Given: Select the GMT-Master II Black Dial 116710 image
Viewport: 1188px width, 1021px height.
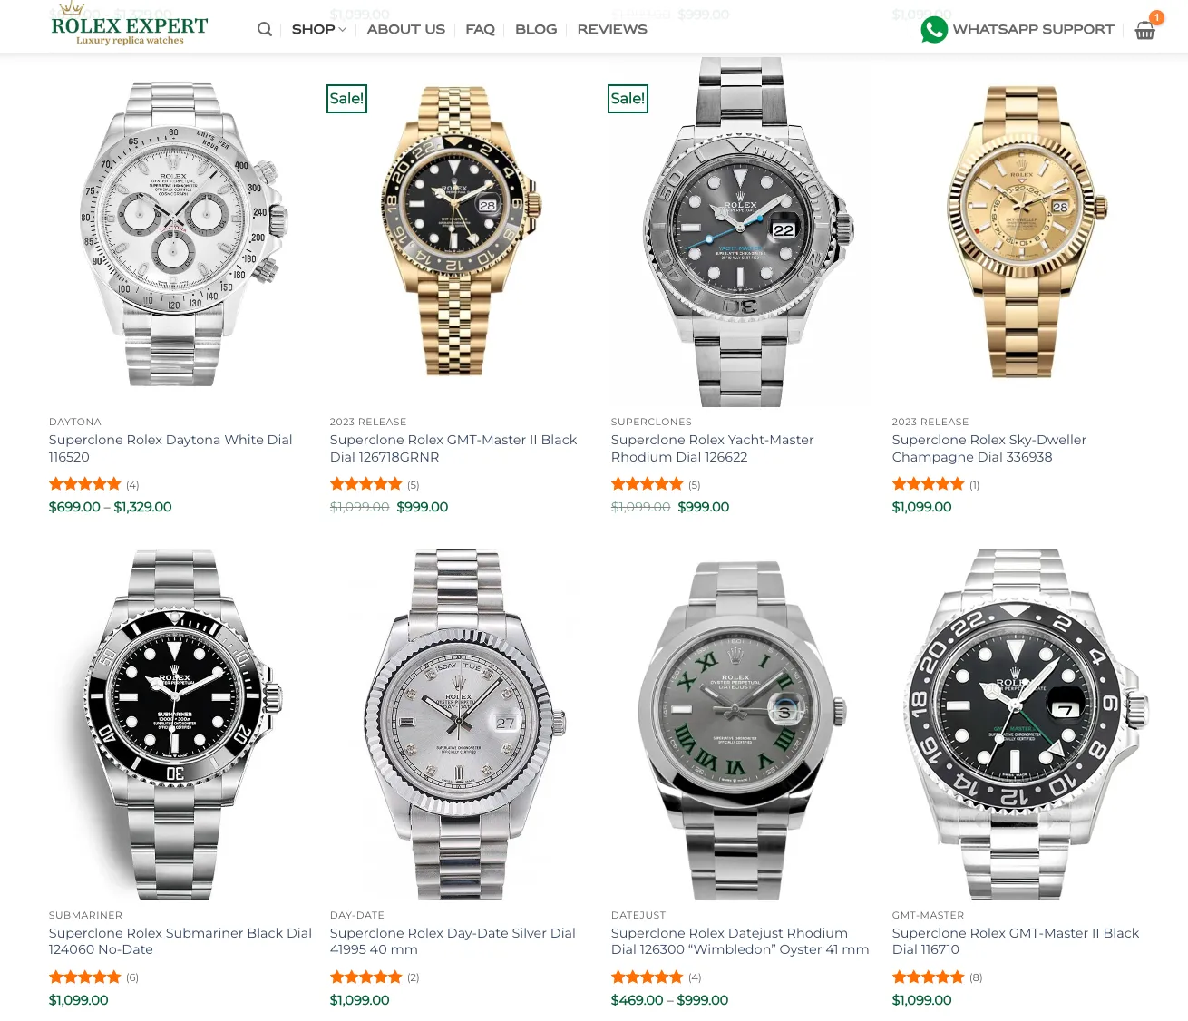Looking at the screenshot, I should 1024,724.
